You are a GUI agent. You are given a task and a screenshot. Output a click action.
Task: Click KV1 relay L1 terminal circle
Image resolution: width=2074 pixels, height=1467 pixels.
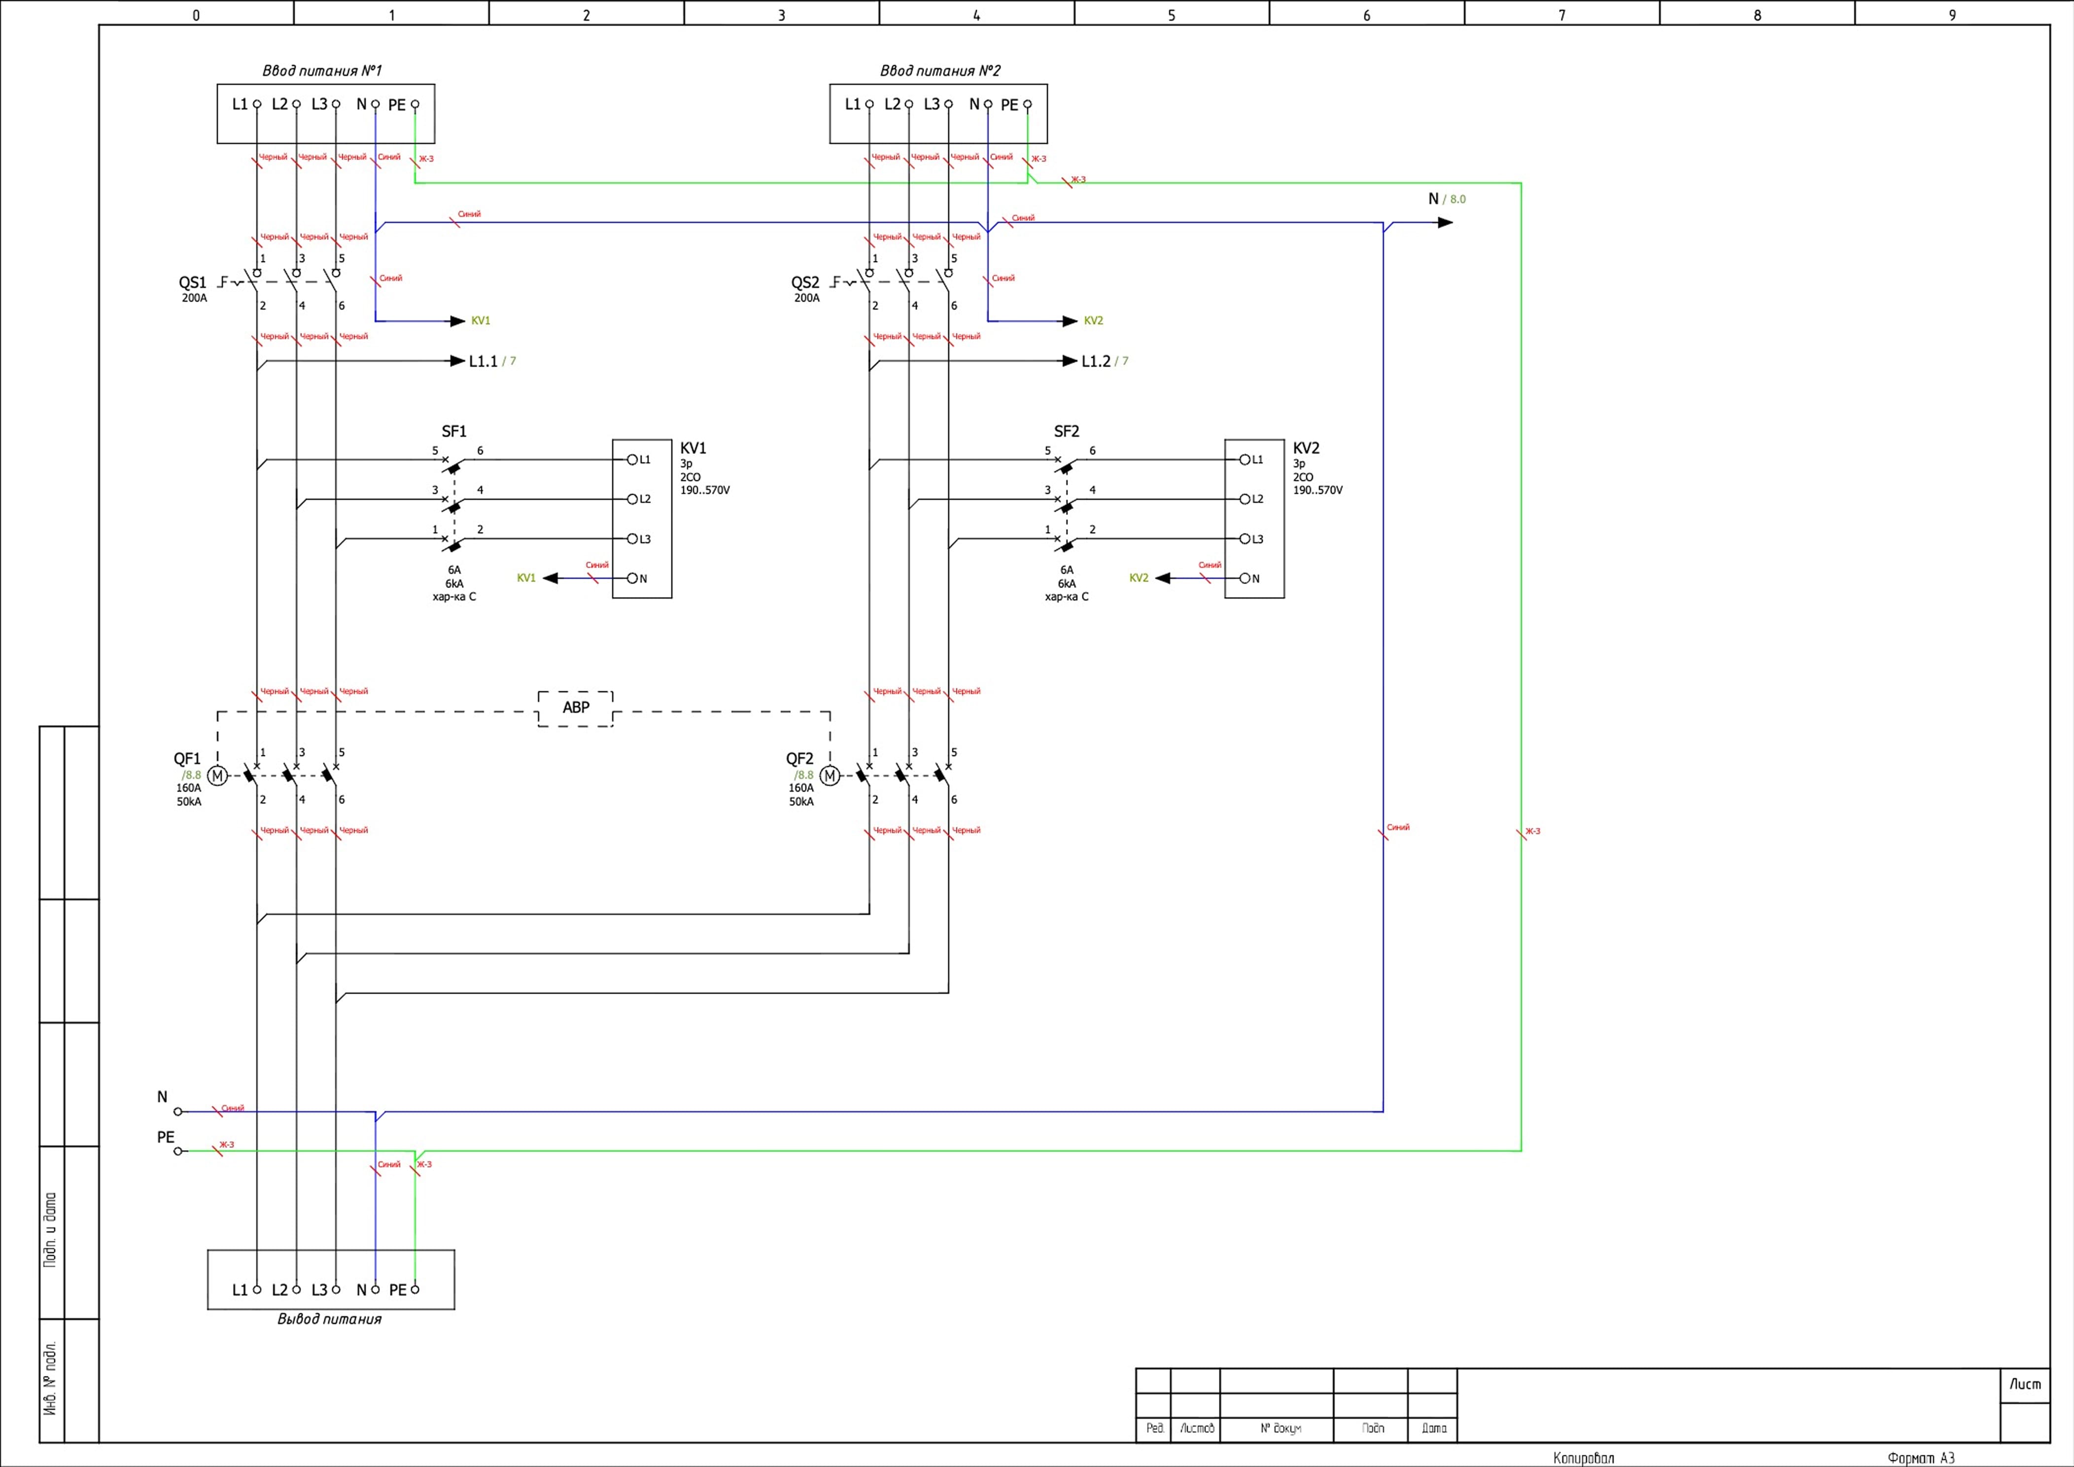tap(632, 460)
